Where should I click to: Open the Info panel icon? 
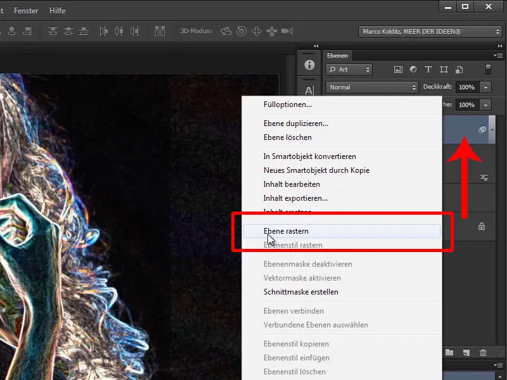[309, 65]
